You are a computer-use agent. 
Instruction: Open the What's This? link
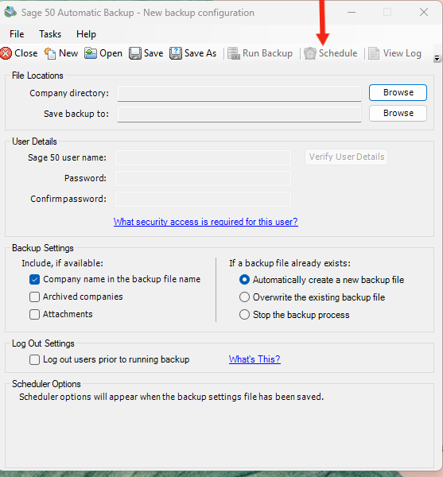255,359
